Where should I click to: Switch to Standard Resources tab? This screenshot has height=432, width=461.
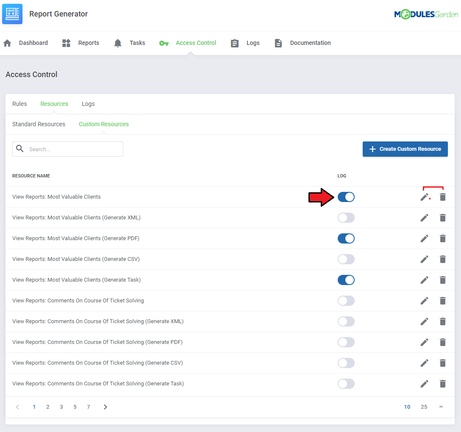39,124
